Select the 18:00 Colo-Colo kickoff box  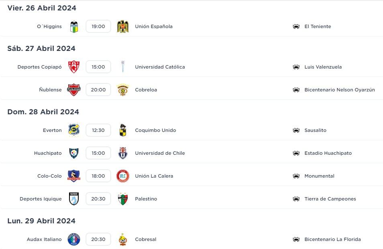click(x=98, y=176)
